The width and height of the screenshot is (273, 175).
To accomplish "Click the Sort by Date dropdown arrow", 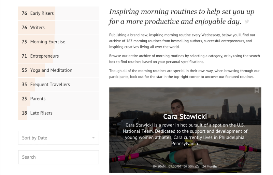I will pos(94,138).
